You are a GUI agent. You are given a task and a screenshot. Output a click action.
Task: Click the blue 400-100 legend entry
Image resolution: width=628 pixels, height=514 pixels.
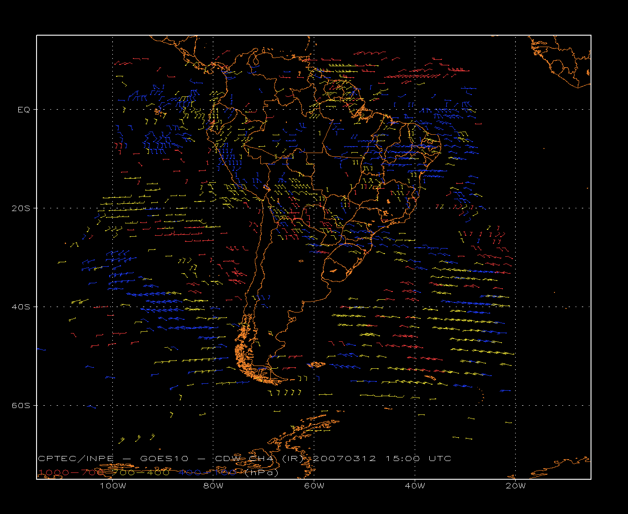[207, 472]
